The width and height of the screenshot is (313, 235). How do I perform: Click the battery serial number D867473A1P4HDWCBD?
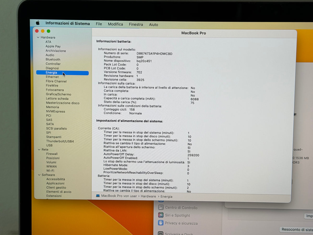click(x=154, y=54)
